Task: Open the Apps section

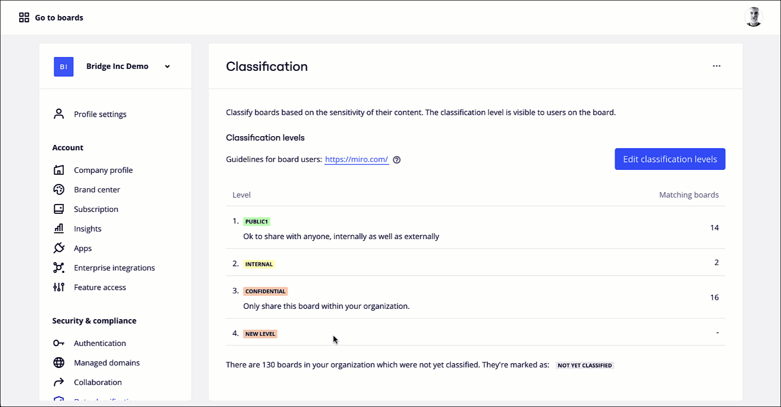Action: 82,248
